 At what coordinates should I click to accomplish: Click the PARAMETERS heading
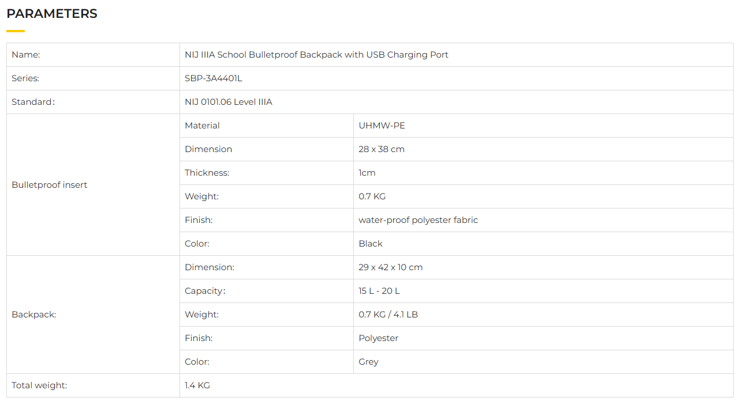click(52, 14)
